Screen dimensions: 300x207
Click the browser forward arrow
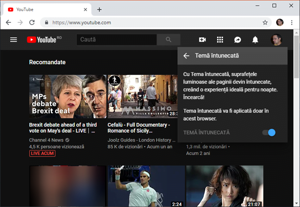click(x=20, y=22)
